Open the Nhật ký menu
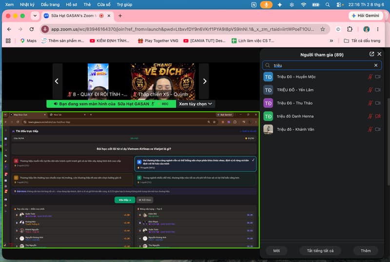Image resolution: width=390 pixels, height=262 pixels. [27, 4]
